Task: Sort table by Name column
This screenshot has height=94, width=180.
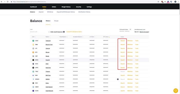Action: point(48,37)
